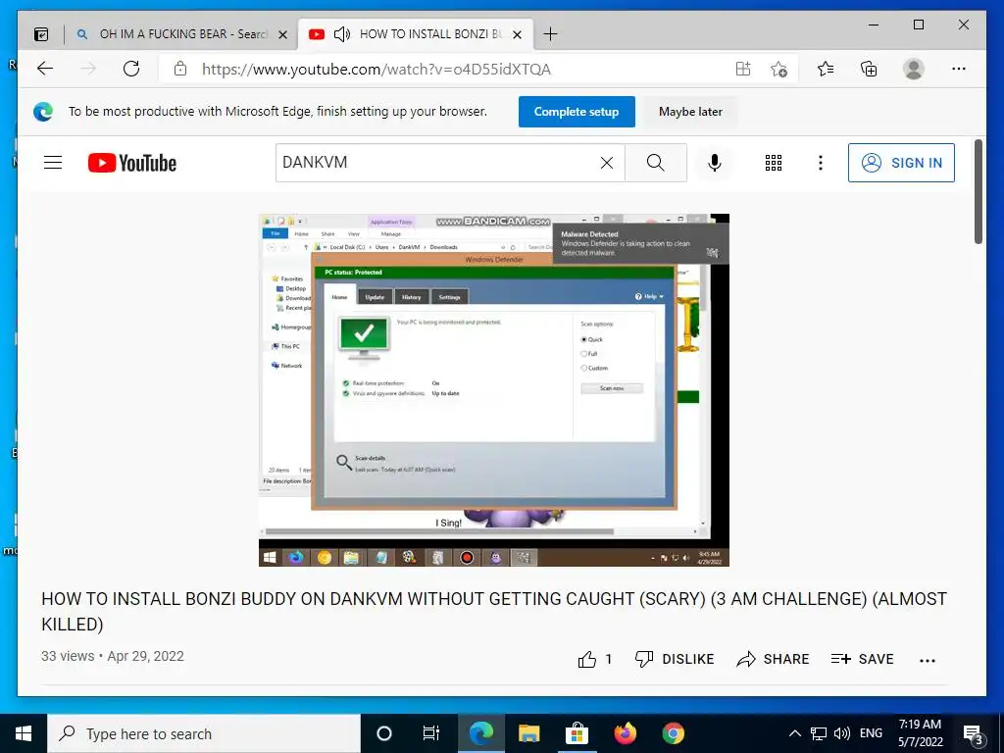The height and width of the screenshot is (753, 1004).
Task: Go back to the previous page
Action: pos(45,69)
